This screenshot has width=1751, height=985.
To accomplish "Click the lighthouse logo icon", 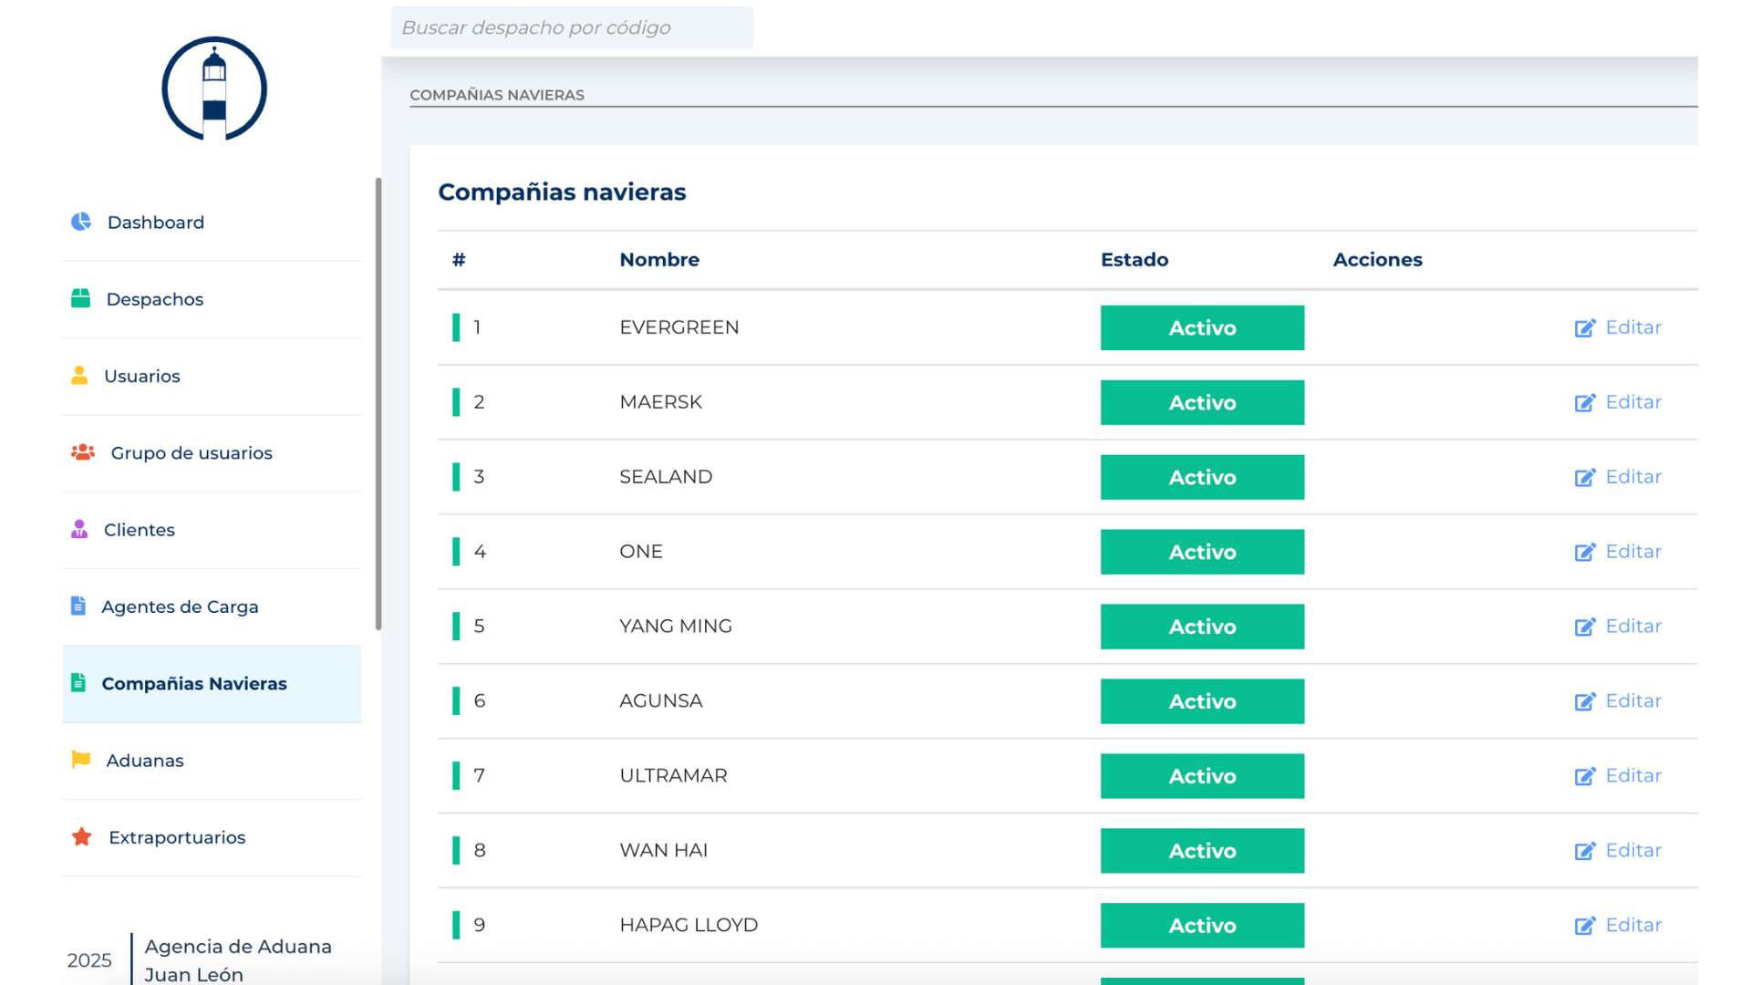I will pos(214,89).
